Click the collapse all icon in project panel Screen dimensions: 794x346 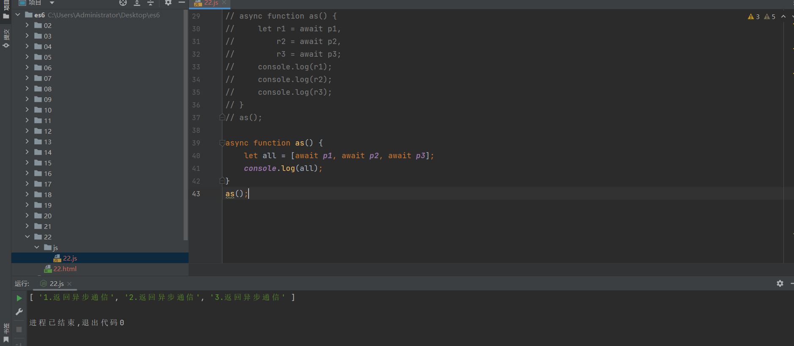point(151,3)
